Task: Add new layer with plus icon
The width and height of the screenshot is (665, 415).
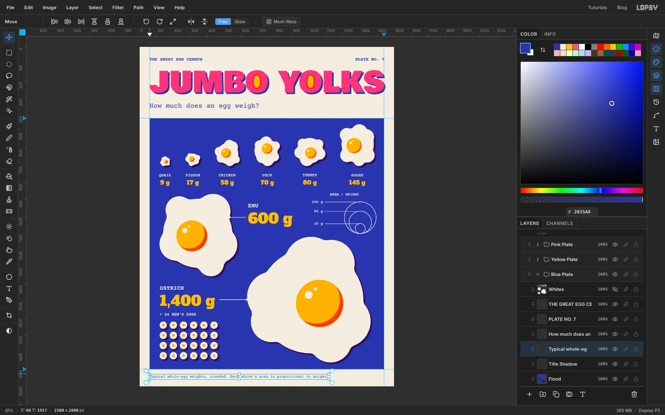Action: (530, 394)
